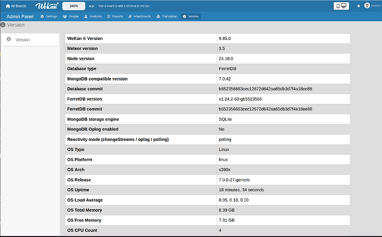Click the zoom level 100% field

coord(74,6)
